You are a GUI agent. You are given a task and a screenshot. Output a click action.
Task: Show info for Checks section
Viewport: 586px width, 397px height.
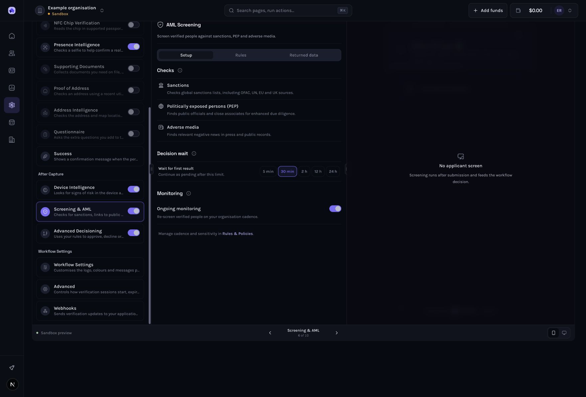point(180,70)
